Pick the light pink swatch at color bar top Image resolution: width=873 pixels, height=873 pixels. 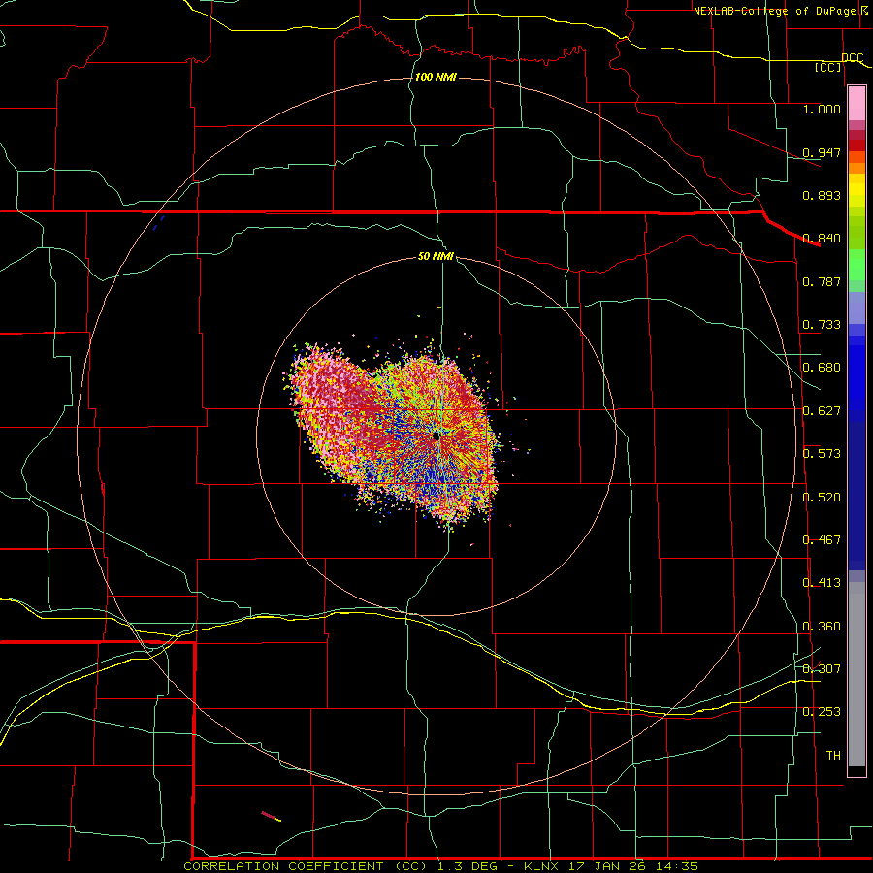857,104
